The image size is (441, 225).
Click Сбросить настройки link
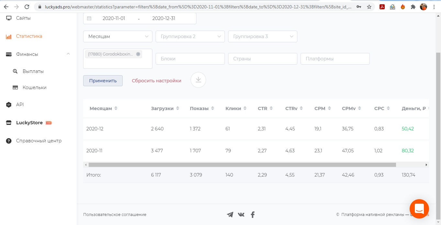[x=156, y=81]
